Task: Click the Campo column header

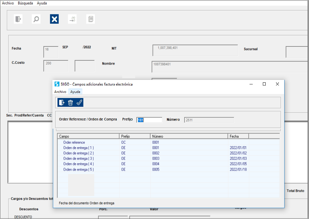Action: click(x=88, y=136)
